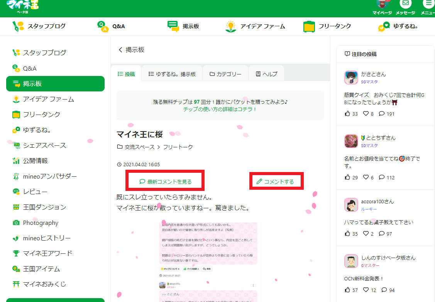Screen dimensions: 435x302
Task: Switch to ゆずるね。掲示板 tab
Action: 172,74
